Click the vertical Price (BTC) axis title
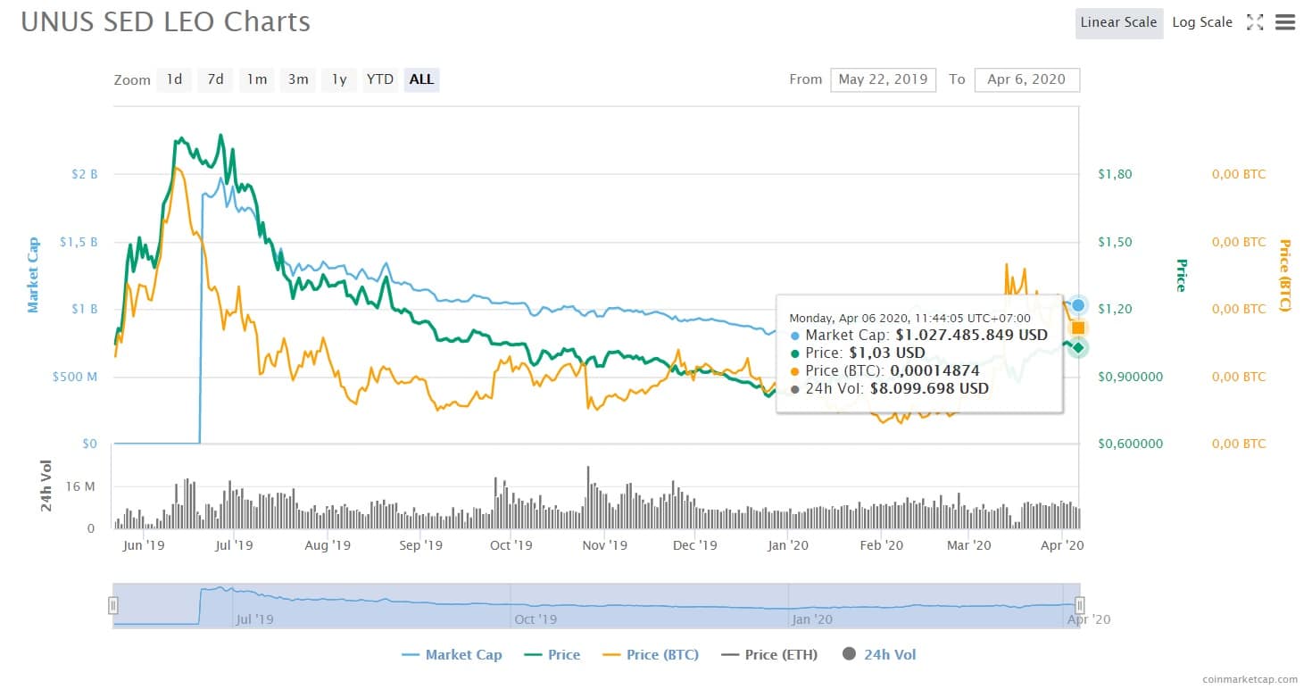Viewport: 1312px width, 689px height. 1285,275
